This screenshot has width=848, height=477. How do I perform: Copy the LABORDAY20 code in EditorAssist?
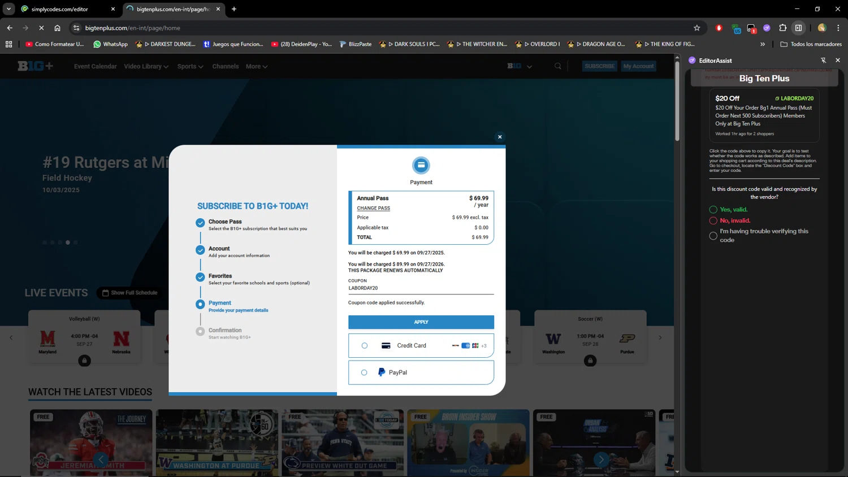[x=794, y=98]
